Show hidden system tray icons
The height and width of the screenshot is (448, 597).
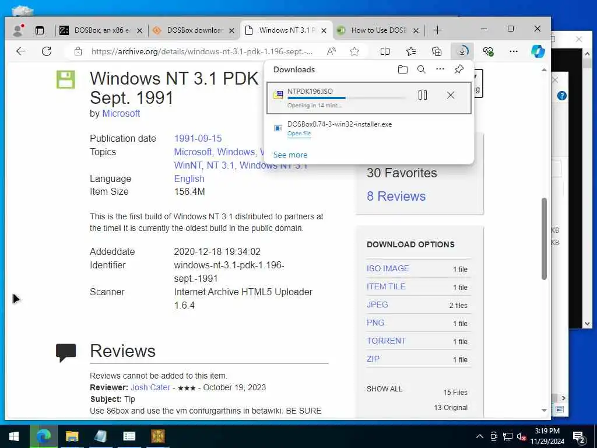(480, 436)
